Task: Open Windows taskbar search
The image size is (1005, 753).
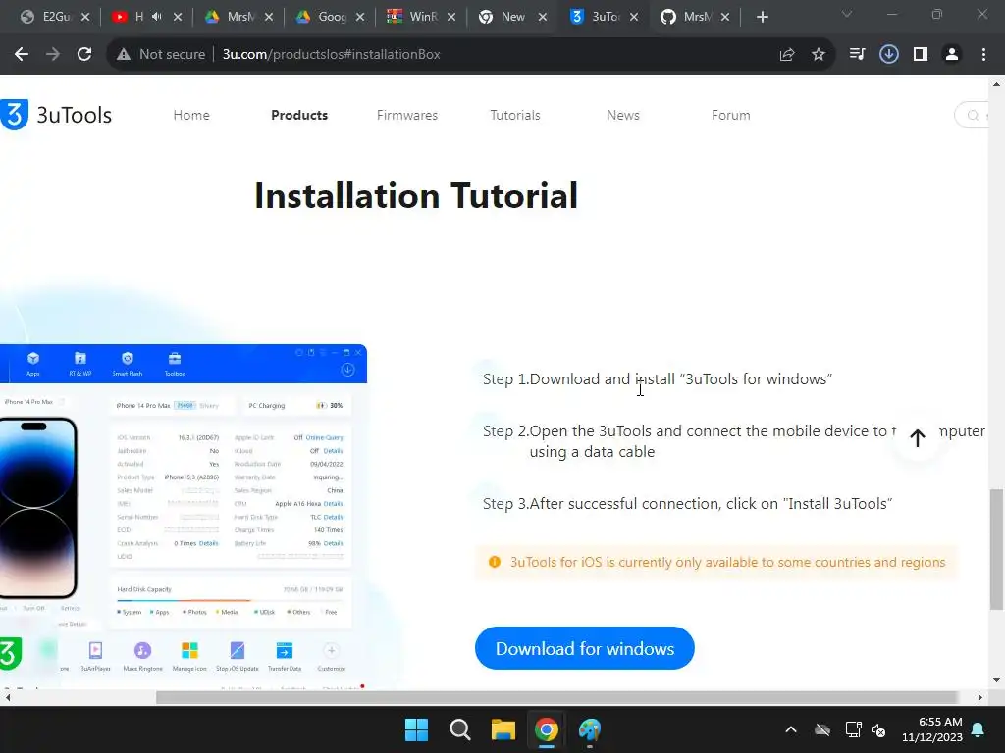Action: tap(459, 729)
